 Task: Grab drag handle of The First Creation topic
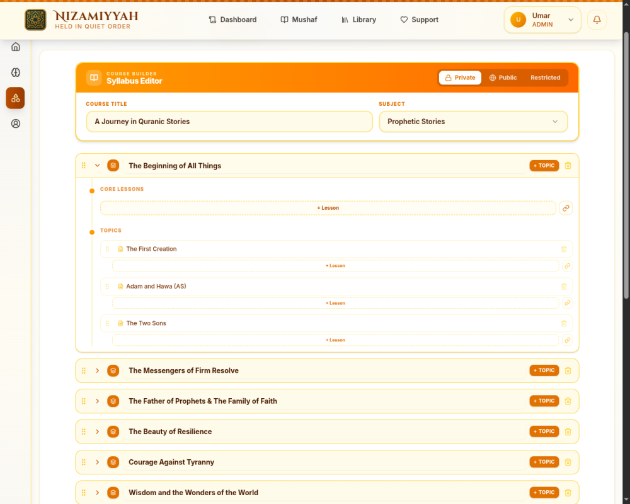(x=107, y=249)
